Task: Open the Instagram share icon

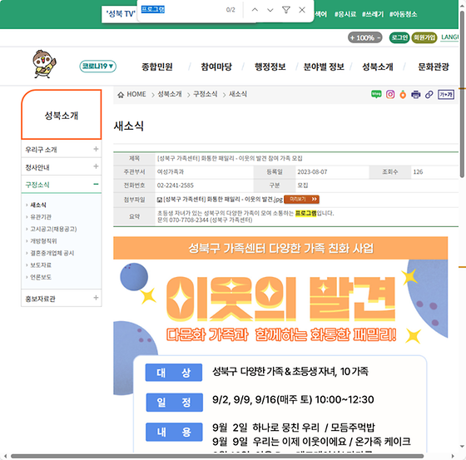Action: point(390,95)
